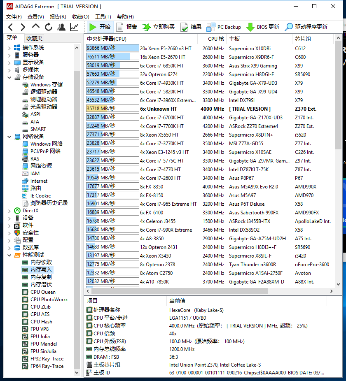Open the IE Cookie item

click(40, 195)
